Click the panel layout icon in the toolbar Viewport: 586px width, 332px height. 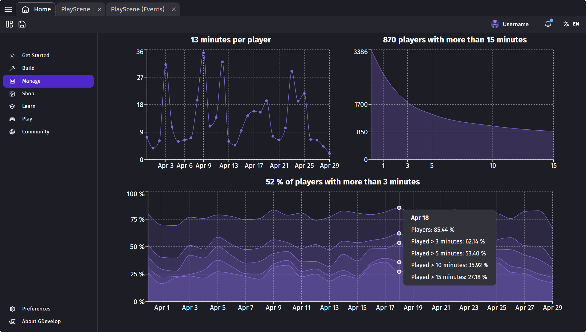click(x=9, y=24)
